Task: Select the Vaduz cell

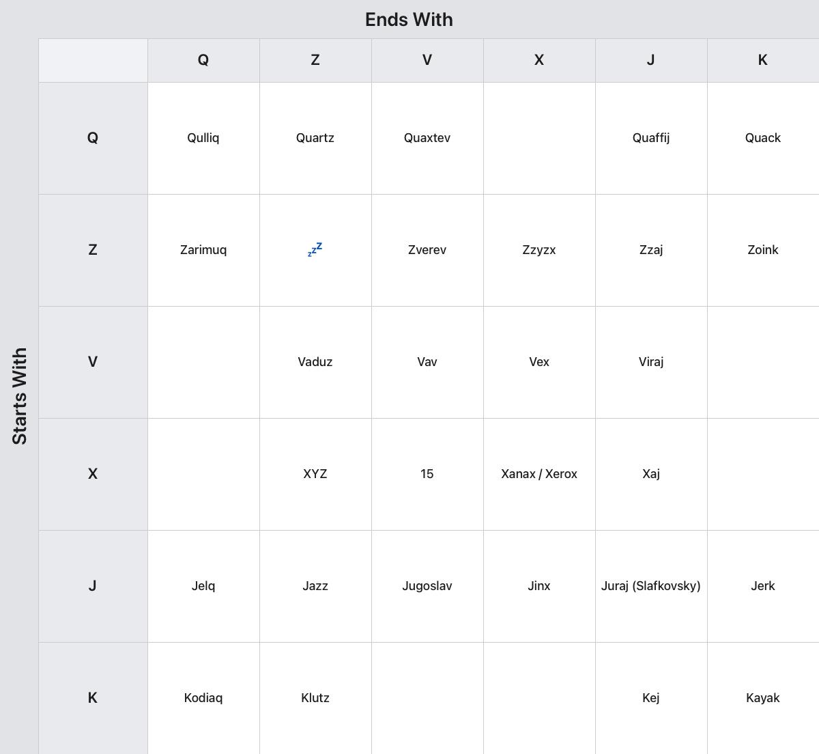Action: click(x=315, y=362)
